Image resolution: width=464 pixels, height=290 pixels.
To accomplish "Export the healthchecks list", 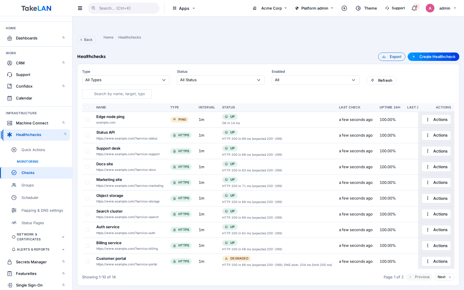I will coord(391,57).
